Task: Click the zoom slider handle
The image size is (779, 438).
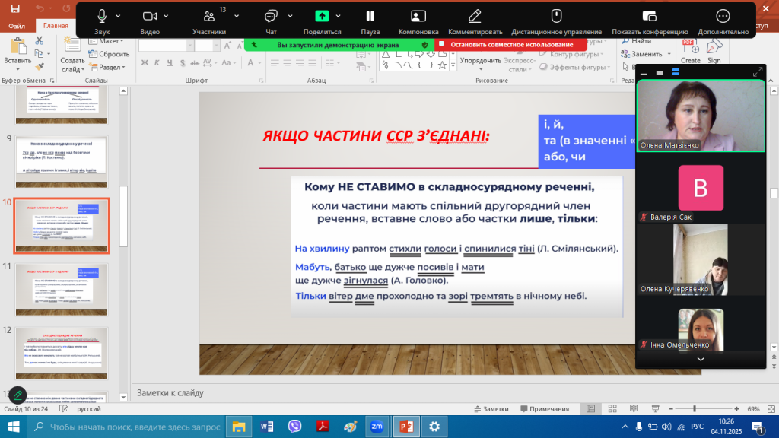Action: click(695, 408)
